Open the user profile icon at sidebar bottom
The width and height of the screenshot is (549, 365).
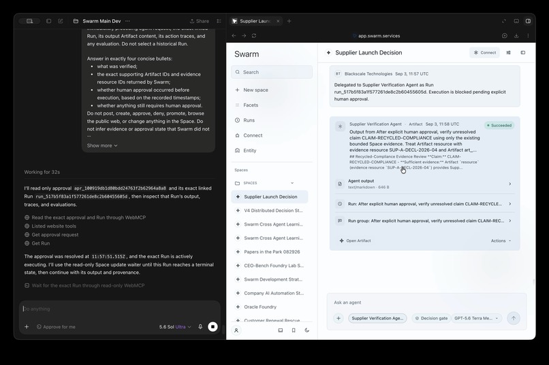[x=236, y=330]
